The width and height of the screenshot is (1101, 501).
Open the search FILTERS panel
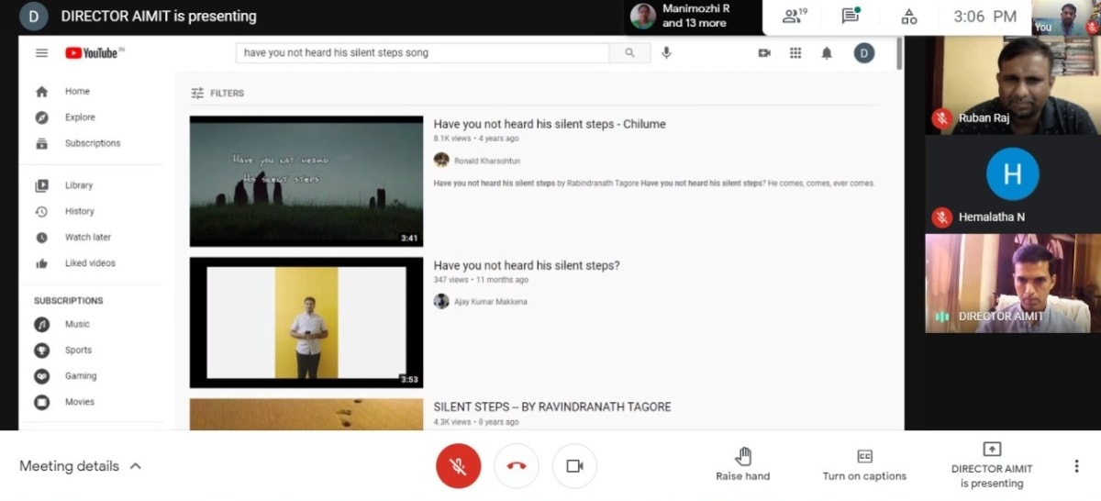[217, 93]
